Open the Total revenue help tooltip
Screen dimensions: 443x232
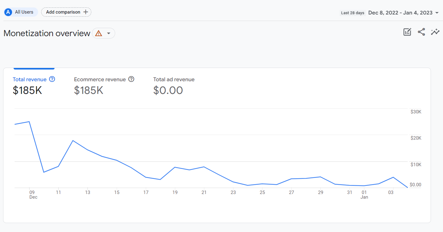coord(53,79)
